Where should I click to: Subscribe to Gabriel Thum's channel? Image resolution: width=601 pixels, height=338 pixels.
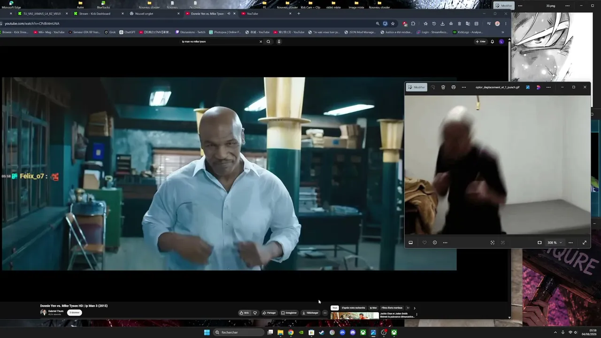[74, 313]
